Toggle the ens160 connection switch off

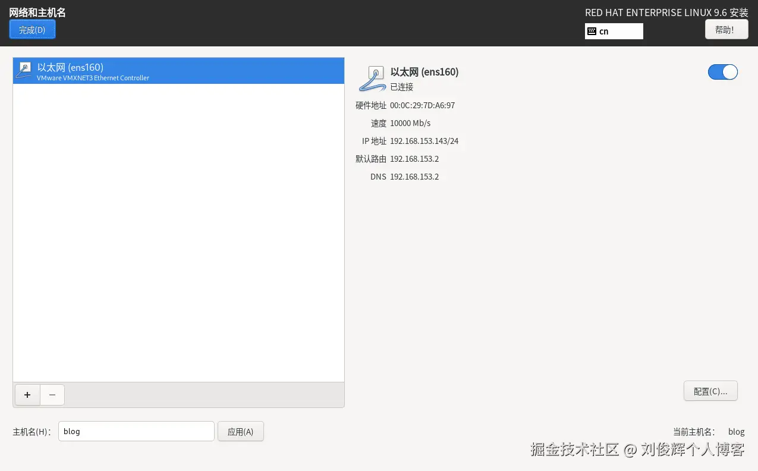(x=722, y=72)
